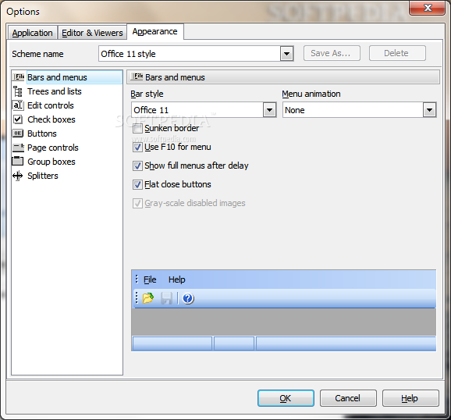Click the Delete scheme button

397,53
